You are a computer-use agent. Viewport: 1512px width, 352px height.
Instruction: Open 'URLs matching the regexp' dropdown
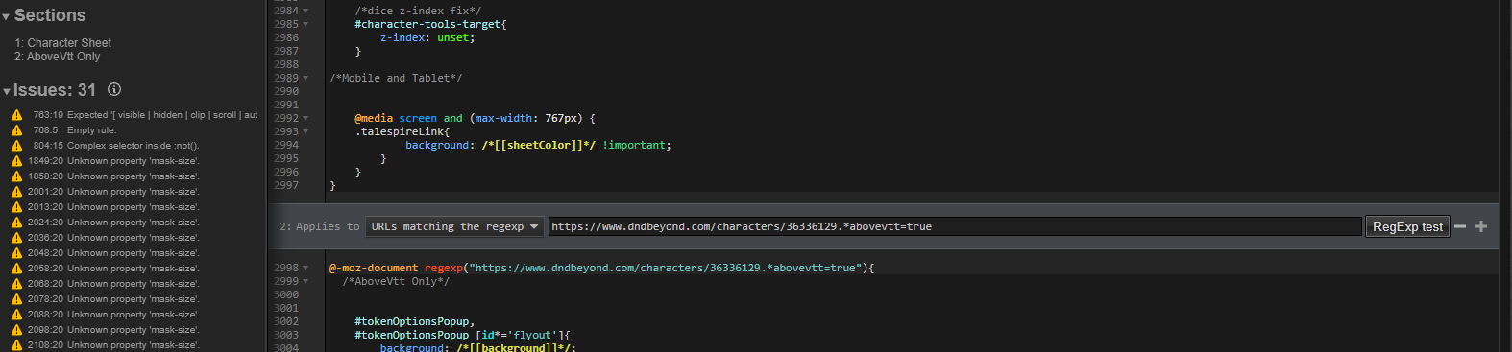coord(454,226)
